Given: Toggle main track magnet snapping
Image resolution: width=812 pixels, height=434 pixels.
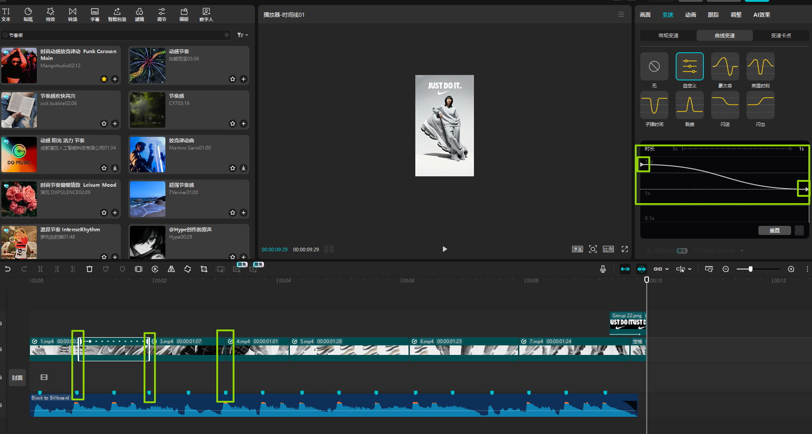Looking at the screenshot, I should [625, 269].
